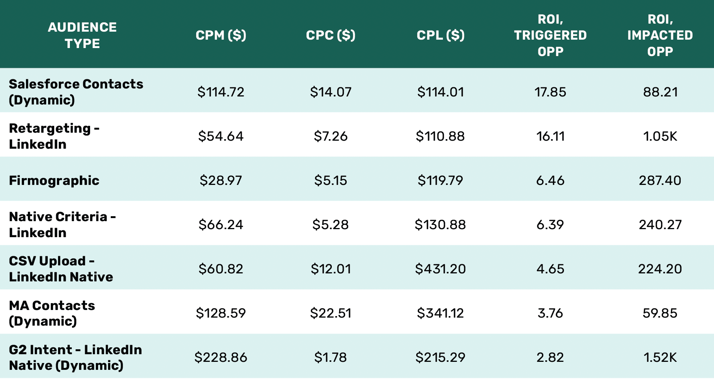Select the $7.26 CPC value
This screenshot has height=379, width=714.
[x=331, y=136]
